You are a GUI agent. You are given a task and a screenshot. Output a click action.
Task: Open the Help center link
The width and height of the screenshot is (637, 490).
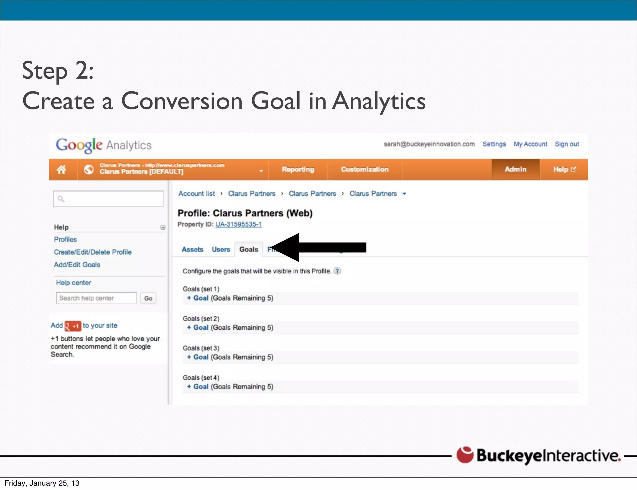[73, 283]
